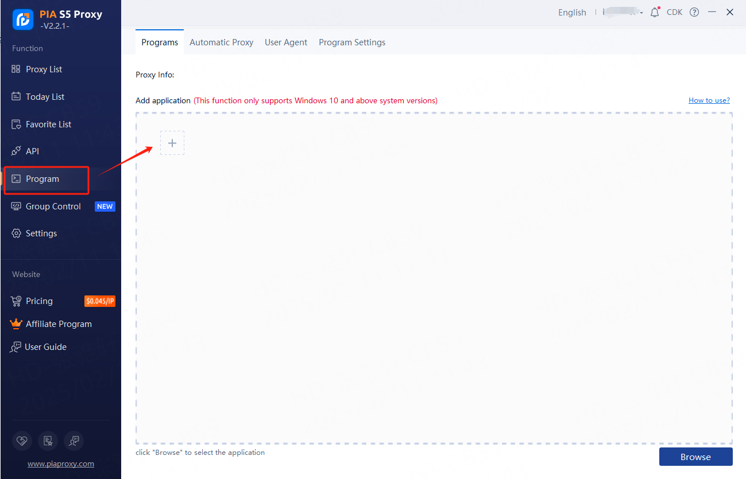Screen dimensions: 746x479
Task: Click the Browse button
Action: pos(695,457)
